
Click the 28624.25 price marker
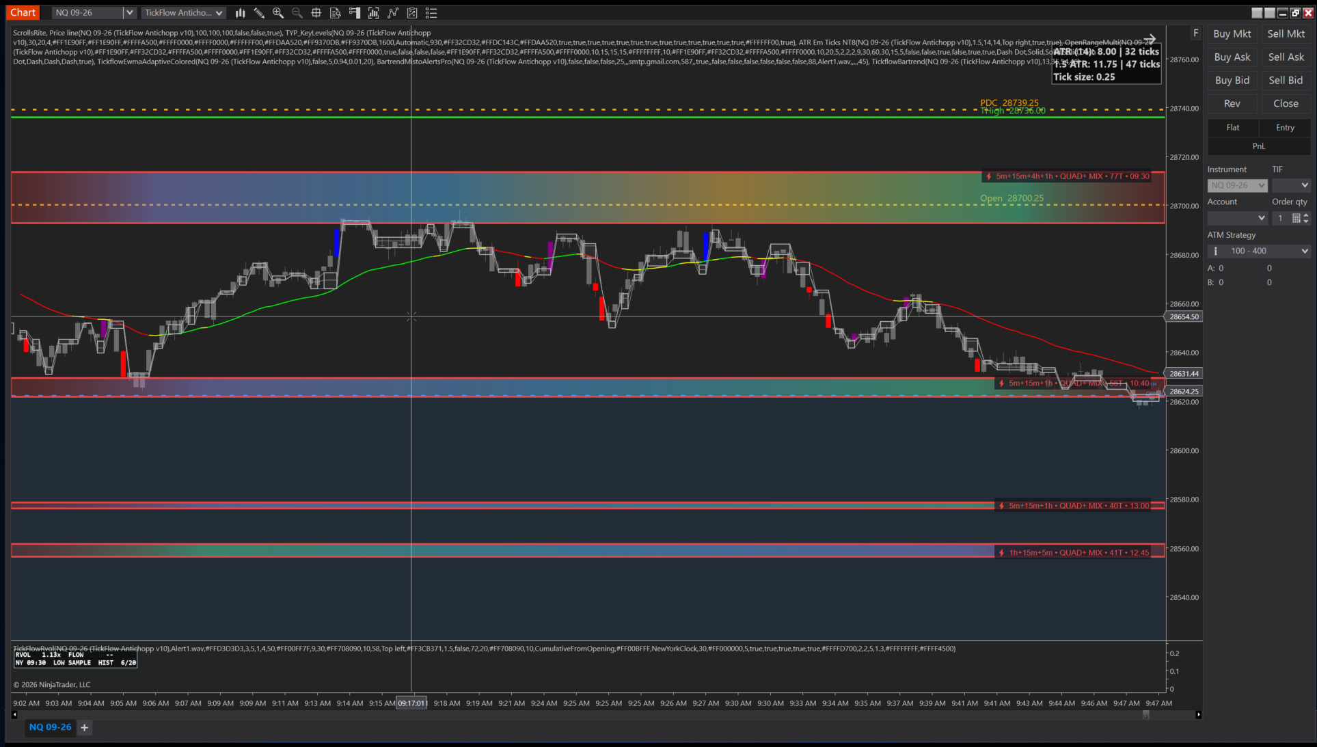[x=1184, y=391]
